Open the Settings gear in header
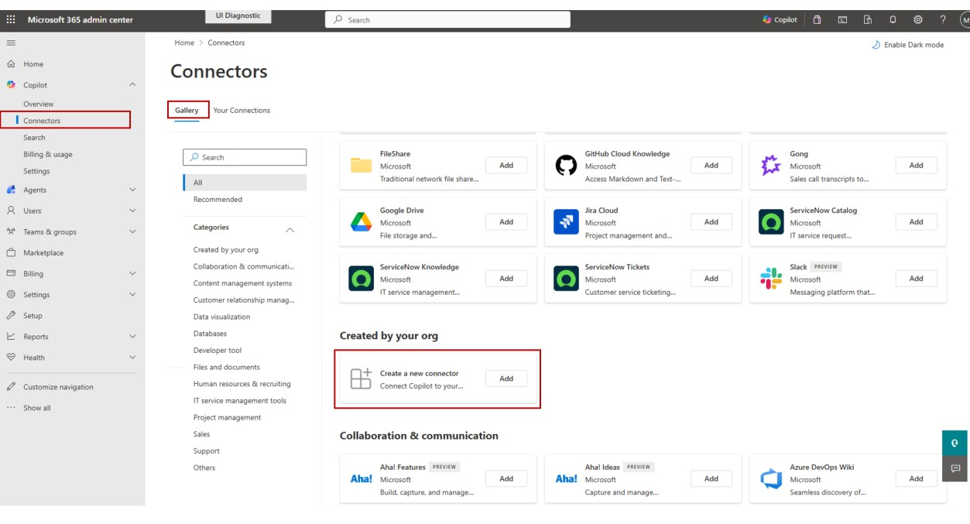Image resolution: width=970 pixels, height=524 pixels. 918,20
